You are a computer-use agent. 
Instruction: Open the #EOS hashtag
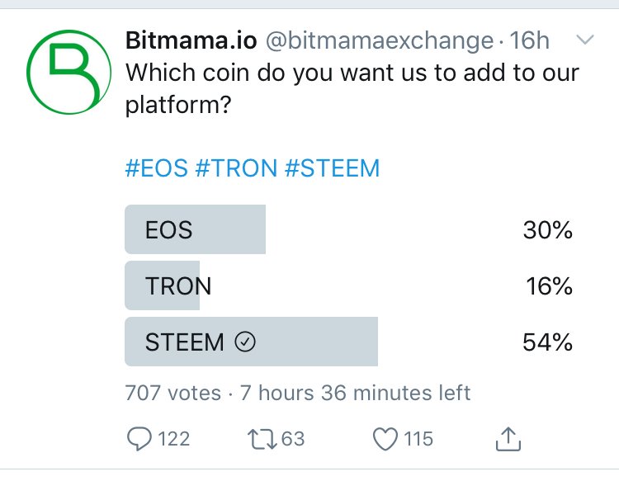pyautogui.click(x=156, y=168)
